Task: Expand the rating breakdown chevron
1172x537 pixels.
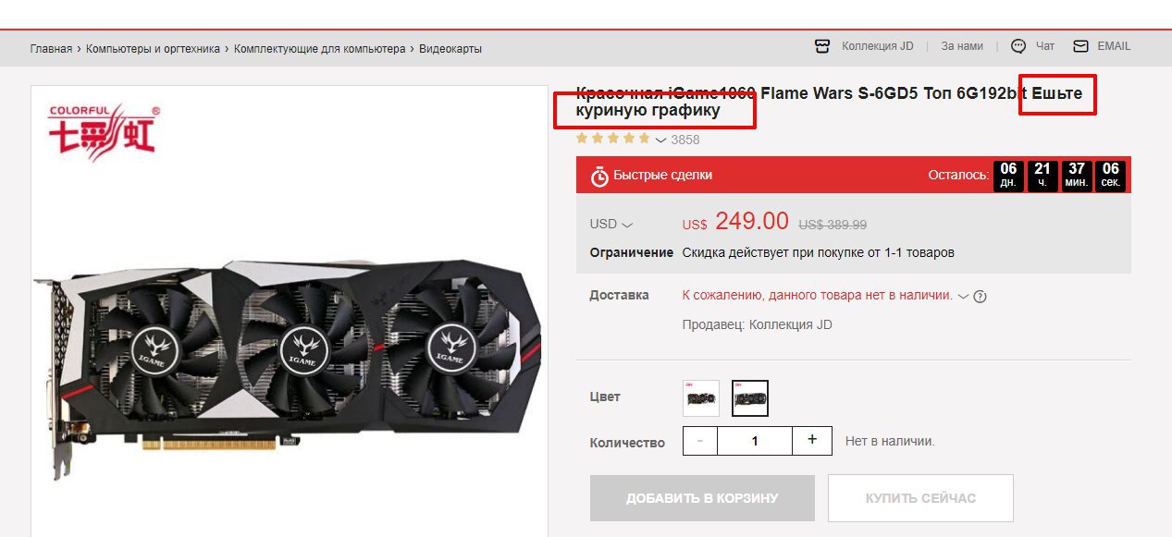Action: tap(660, 140)
